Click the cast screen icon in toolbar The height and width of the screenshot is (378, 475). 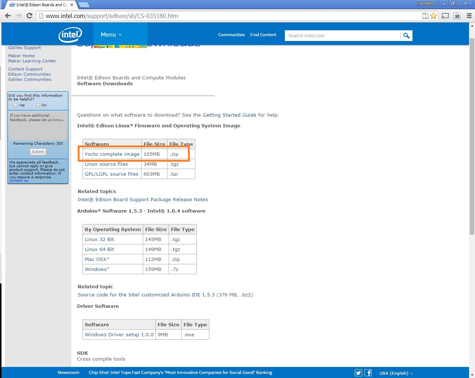[445, 16]
